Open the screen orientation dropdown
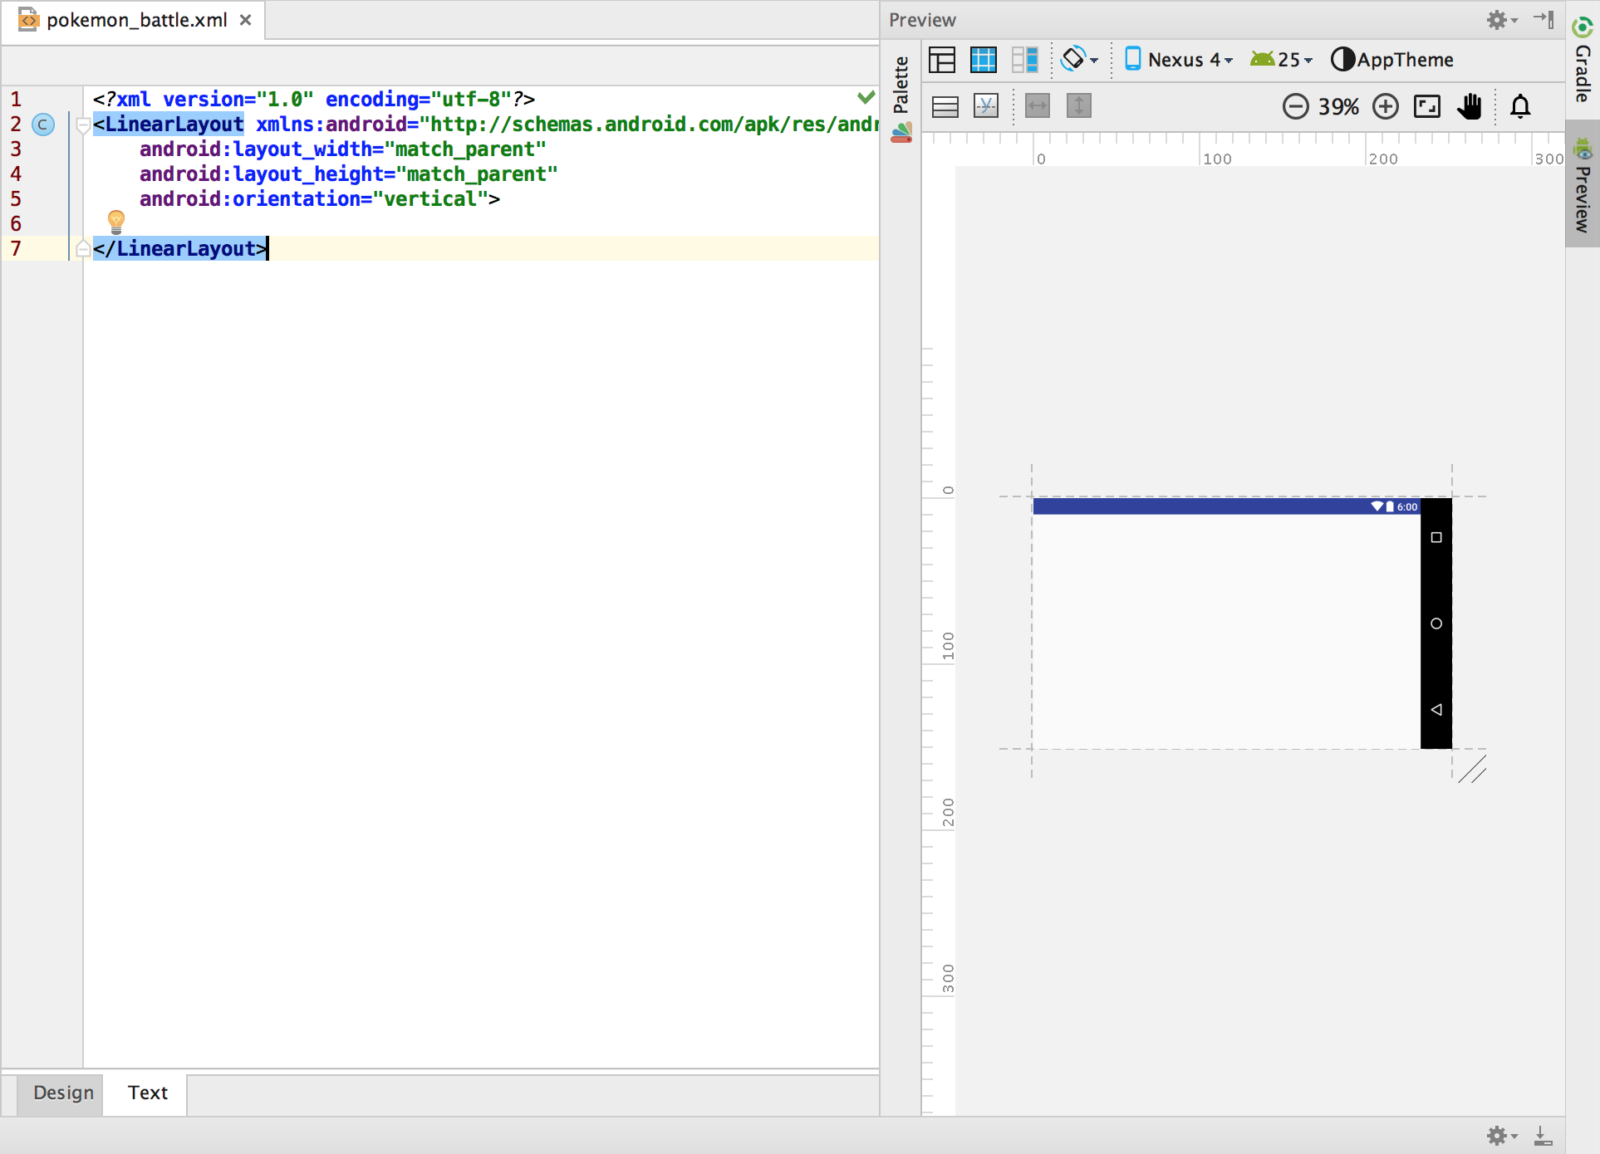Image resolution: width=1600 pixels, height=1154 pixels. point(1079,60)
